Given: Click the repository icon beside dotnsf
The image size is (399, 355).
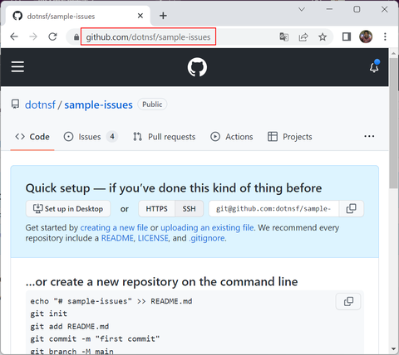Looking at the screenshot, I should (15, 105).
